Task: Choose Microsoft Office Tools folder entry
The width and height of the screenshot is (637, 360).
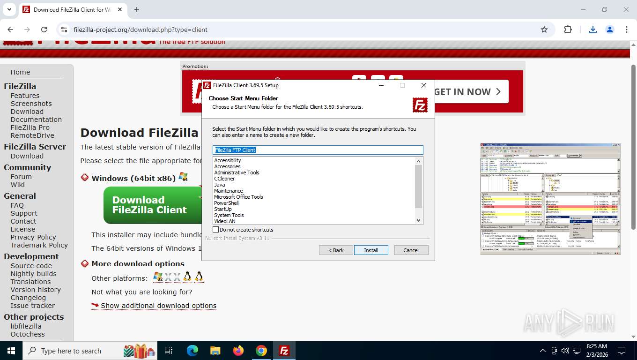Action: point(238,197)
